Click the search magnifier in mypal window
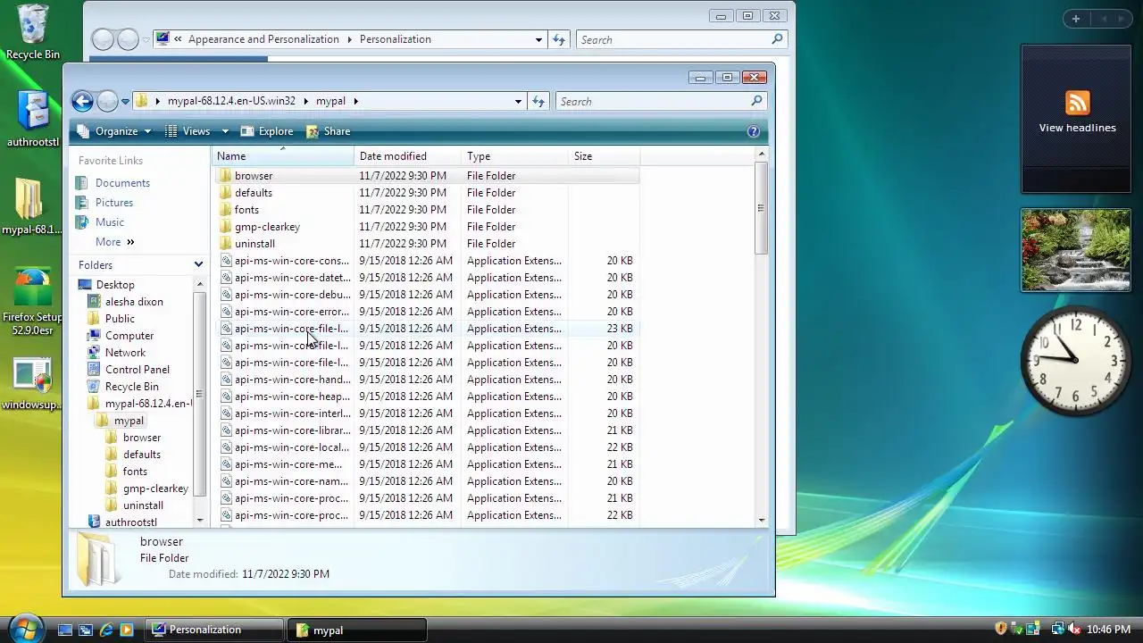 [756, 101]
